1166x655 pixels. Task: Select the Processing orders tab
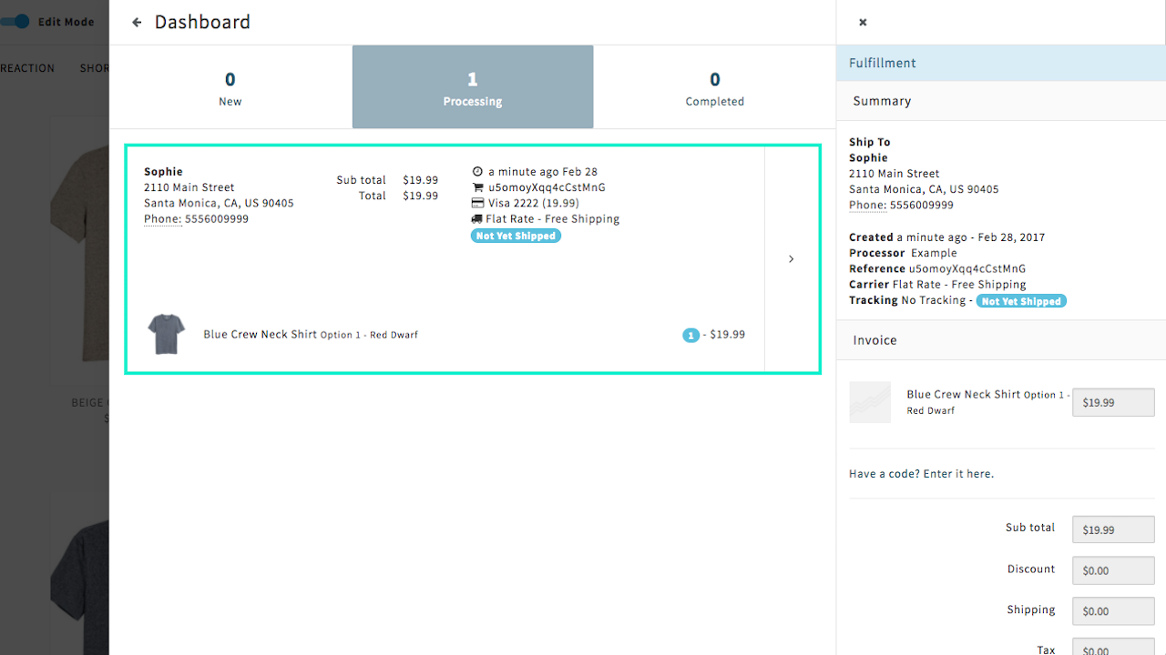(x=473, y=87)
